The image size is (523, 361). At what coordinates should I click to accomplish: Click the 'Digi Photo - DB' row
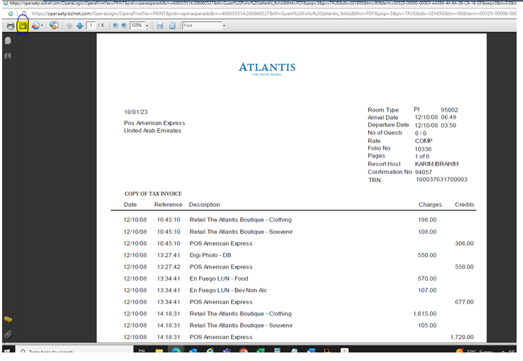click(x=210, y=255)
